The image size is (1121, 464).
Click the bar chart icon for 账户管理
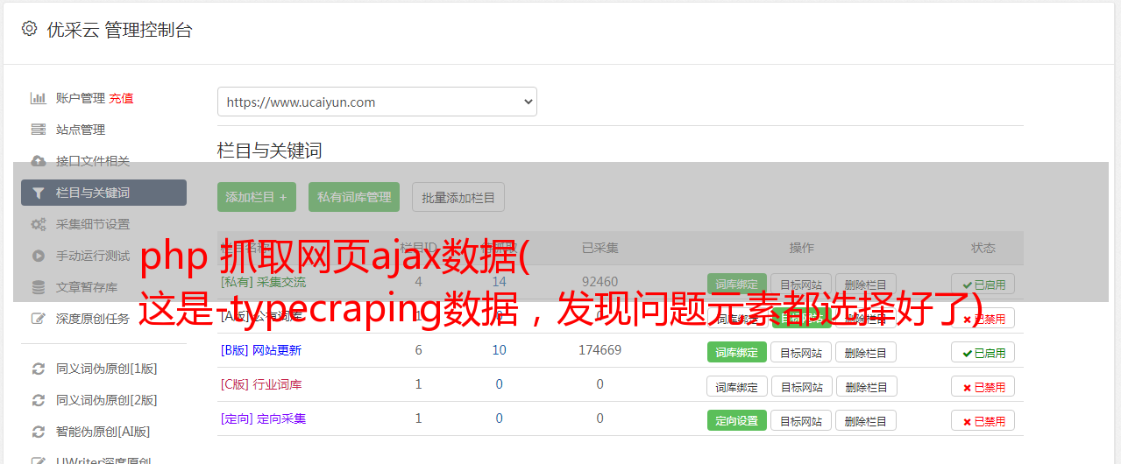(38, 98)
